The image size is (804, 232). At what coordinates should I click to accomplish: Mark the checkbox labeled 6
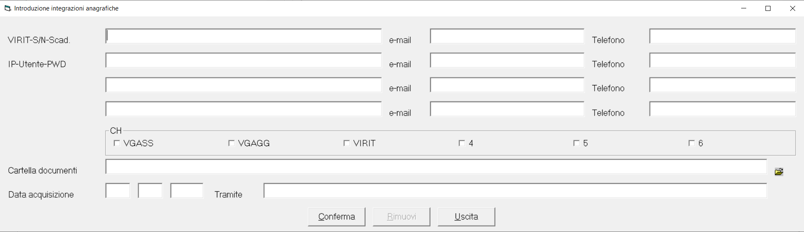(691, 143)
